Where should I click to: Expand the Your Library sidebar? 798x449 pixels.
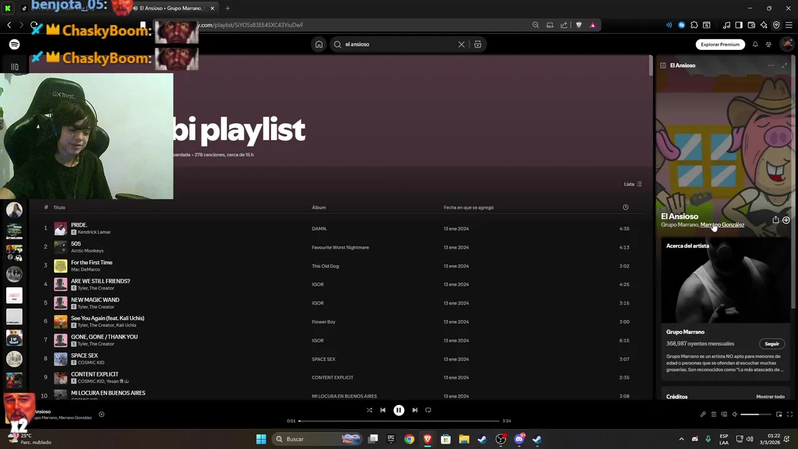tap(14, 67)
